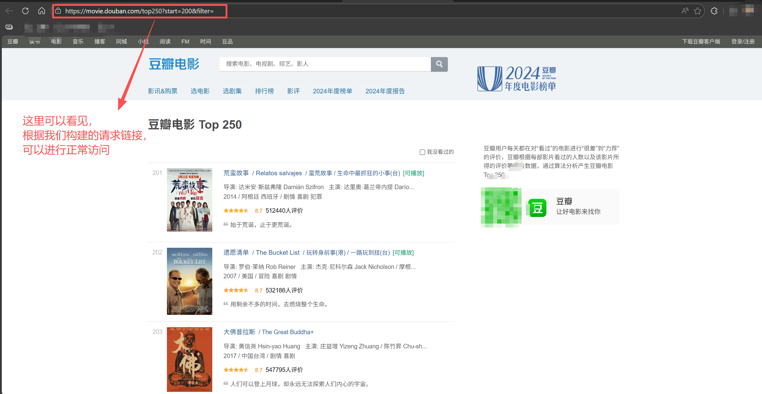Viewport: 762px width, 394px height.
Task: Add this page to favorites star
Action: coord(698,11)
